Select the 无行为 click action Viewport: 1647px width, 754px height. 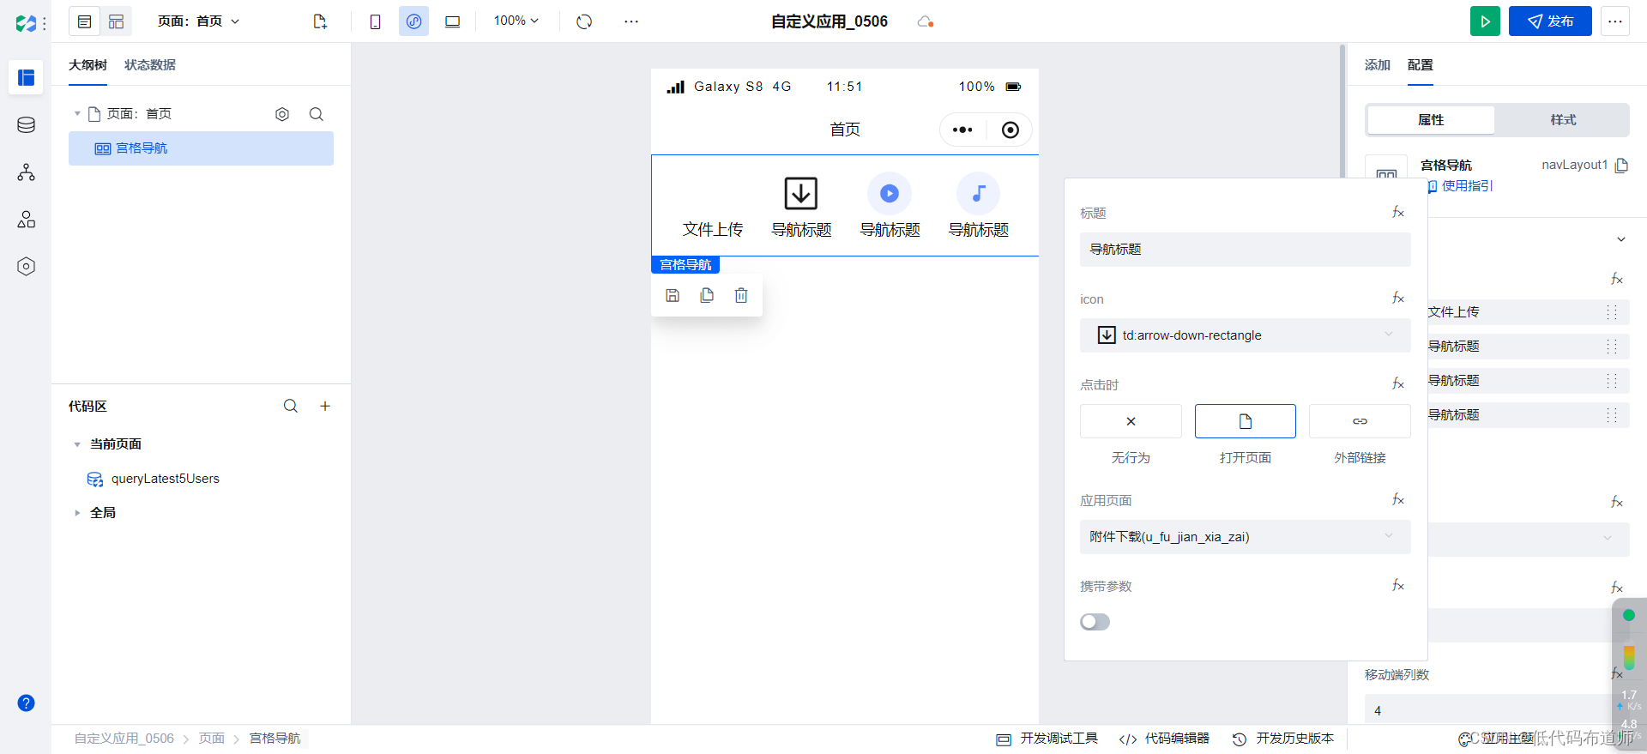tap(1131, 421)
